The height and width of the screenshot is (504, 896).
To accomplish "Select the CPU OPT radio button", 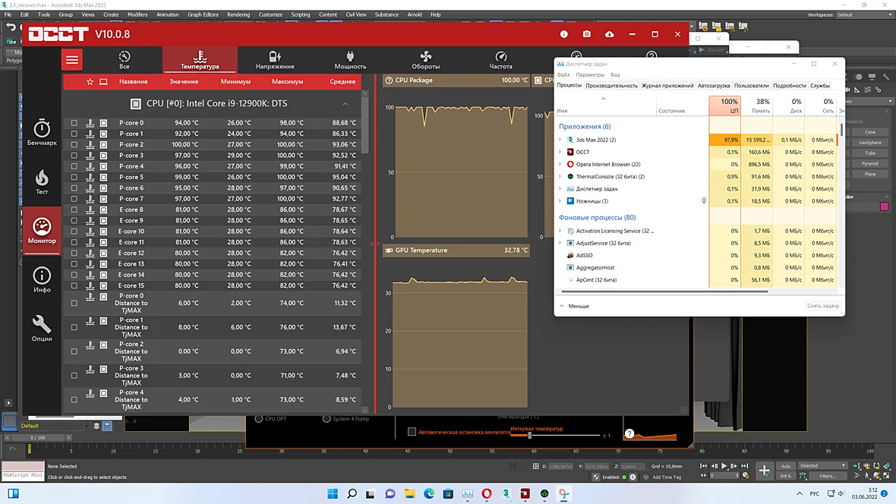I will [x=259, y=419].
